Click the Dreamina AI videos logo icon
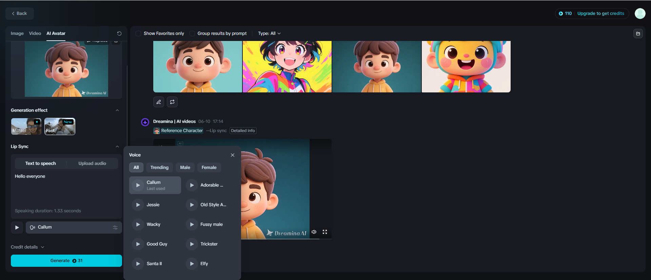 [145, 122]
